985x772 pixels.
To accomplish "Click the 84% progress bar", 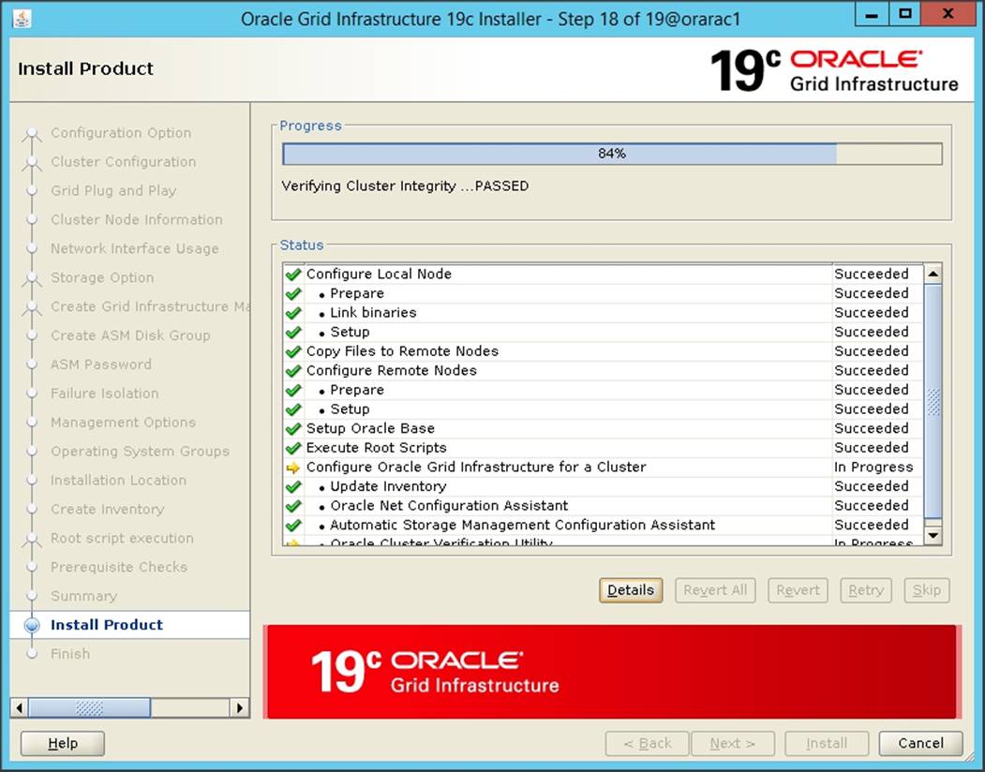I will coord(611,153).
